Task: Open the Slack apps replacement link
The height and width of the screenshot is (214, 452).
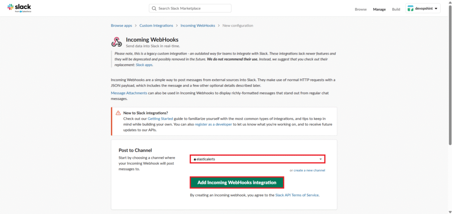Action: [x=144, y=65]
